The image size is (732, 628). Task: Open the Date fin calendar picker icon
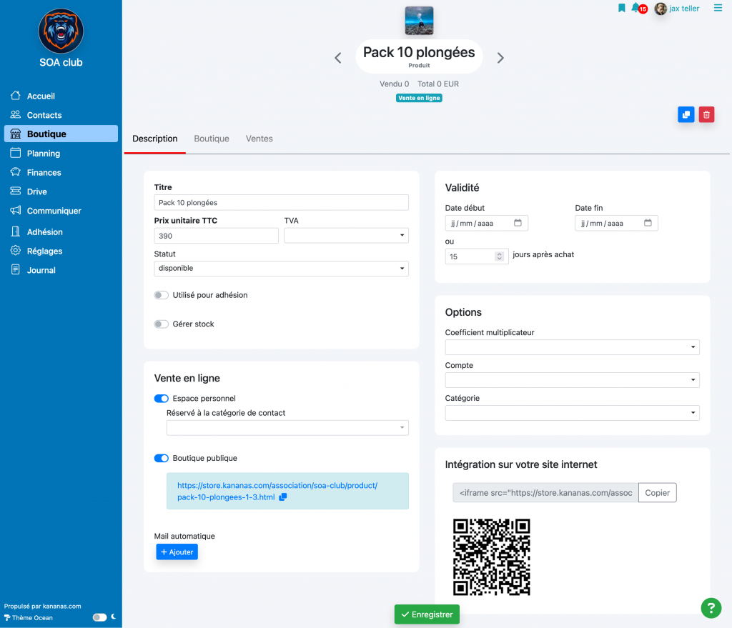pyautogui.click(x=648, y=223)
